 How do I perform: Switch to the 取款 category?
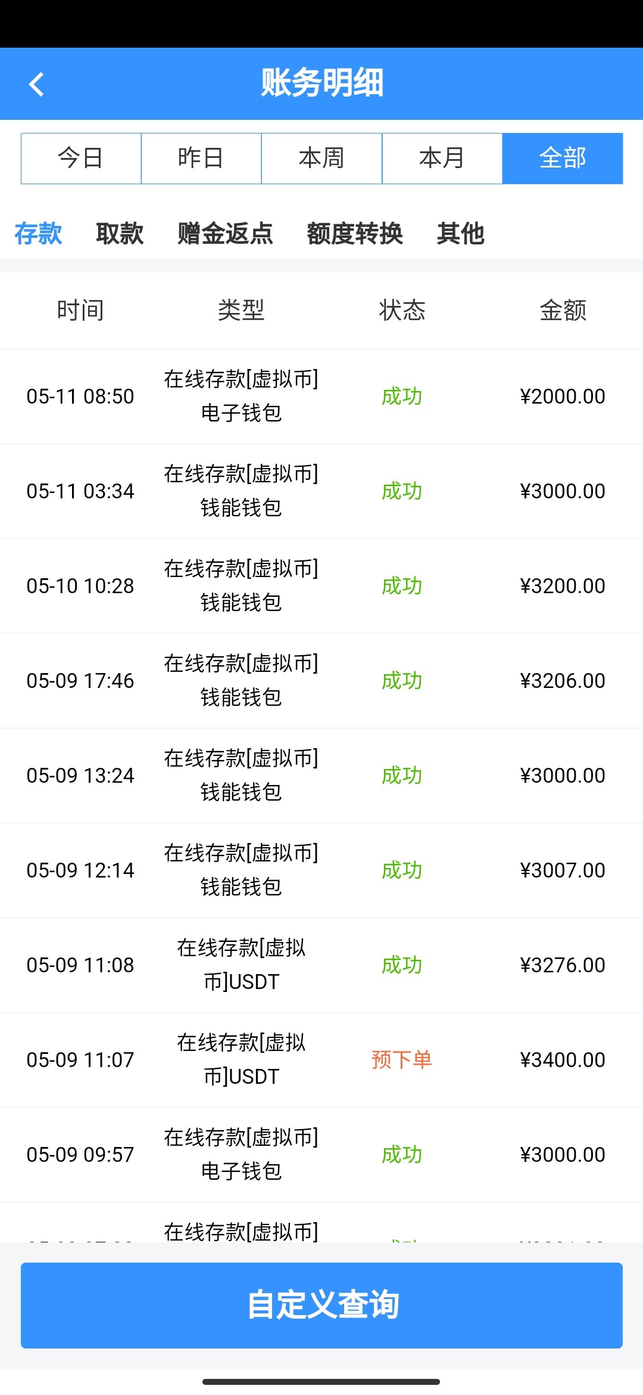(x=120, y=233)
